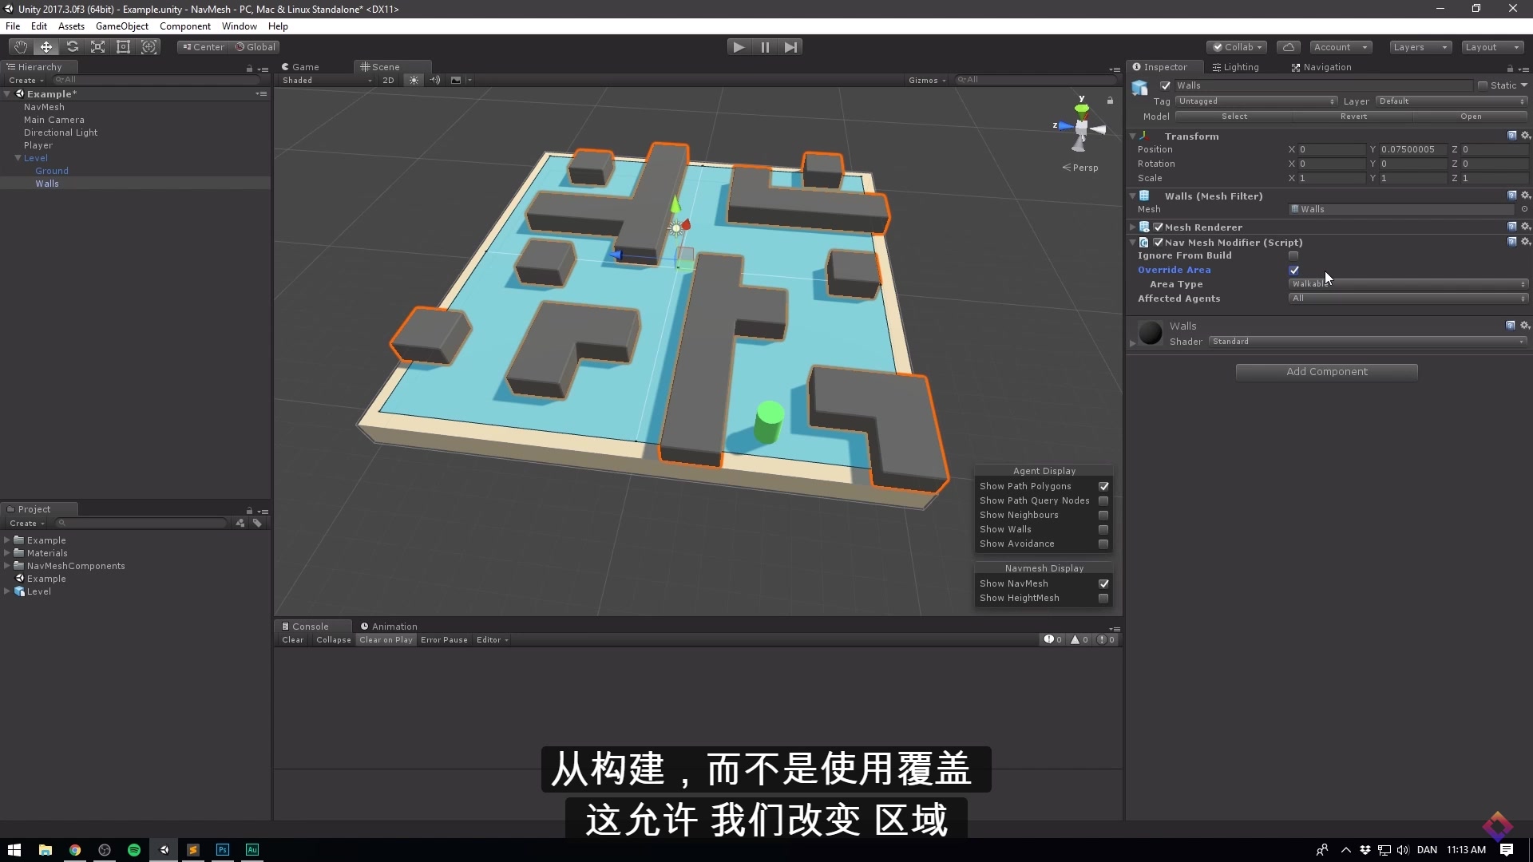Select the Scale tool
This screenshot has width=1533, height=862.
point(97,46)
